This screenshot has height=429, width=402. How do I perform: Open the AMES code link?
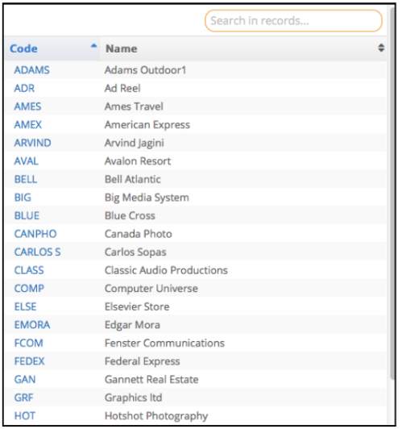pos(27,106)
